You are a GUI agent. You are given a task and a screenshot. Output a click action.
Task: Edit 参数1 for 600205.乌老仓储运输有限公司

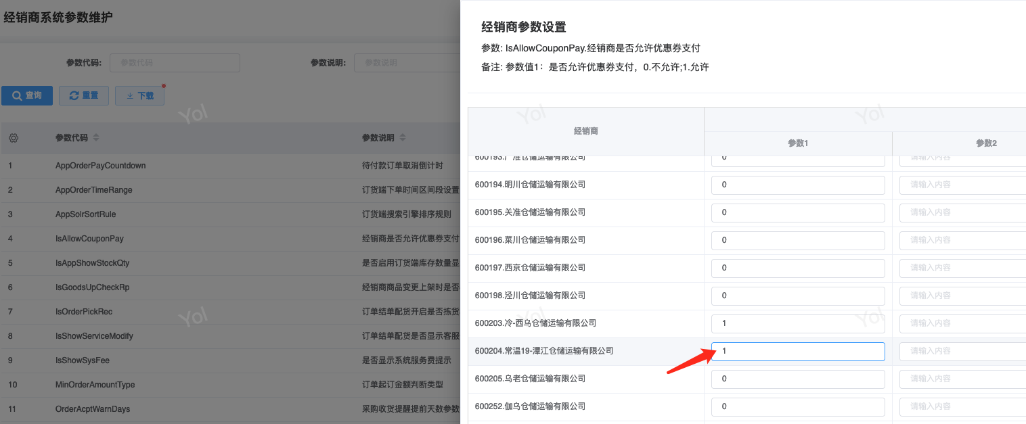coord(798,379)
